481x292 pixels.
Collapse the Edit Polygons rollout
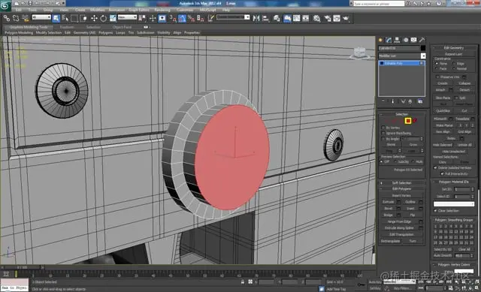(x=401, y=188)
